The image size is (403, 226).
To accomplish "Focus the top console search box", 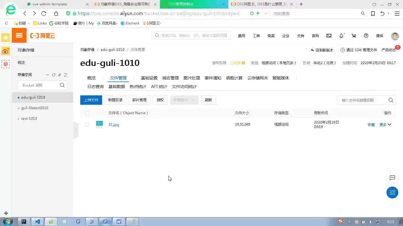I will click(191, 36).
